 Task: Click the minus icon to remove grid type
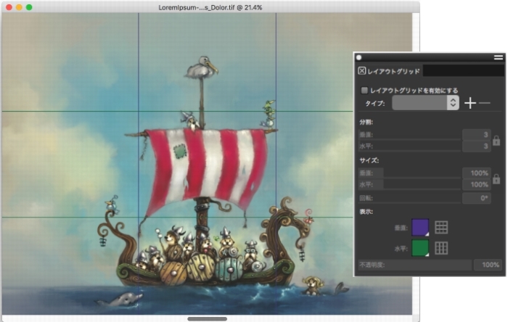point(485,103)
